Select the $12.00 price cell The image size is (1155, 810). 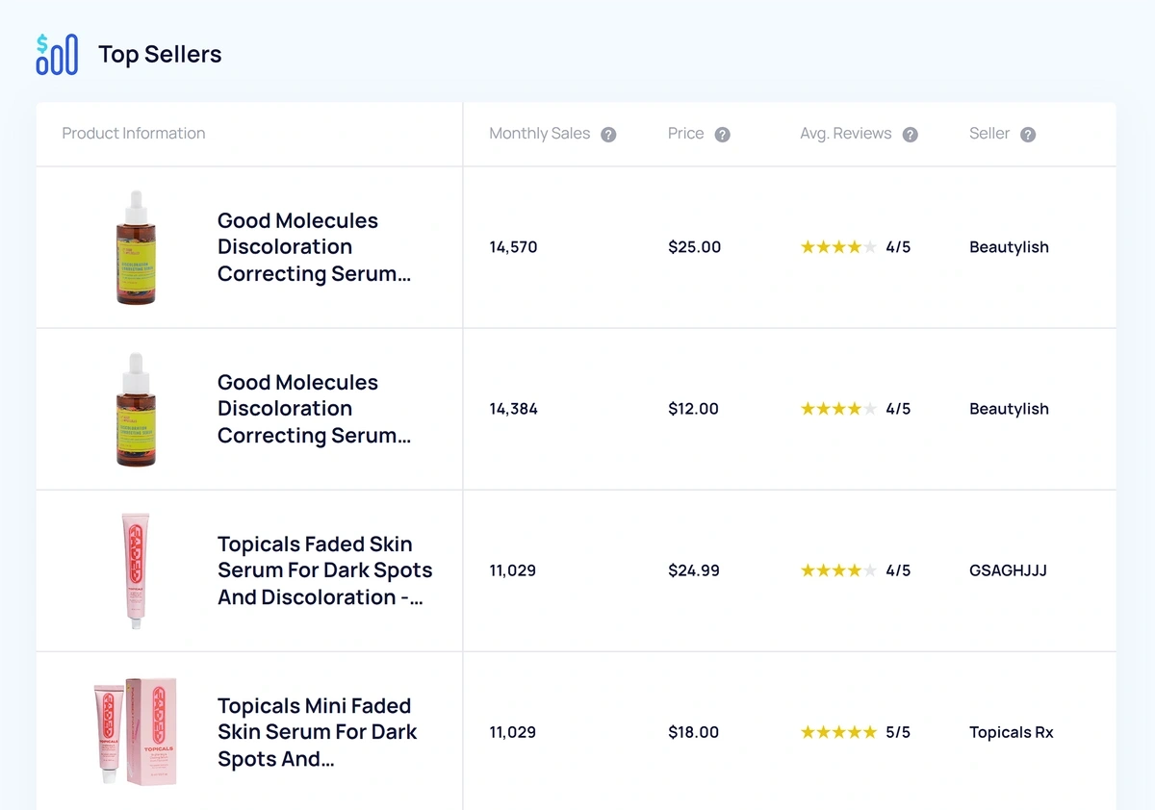pyautogui.click(x=693, y=409)
